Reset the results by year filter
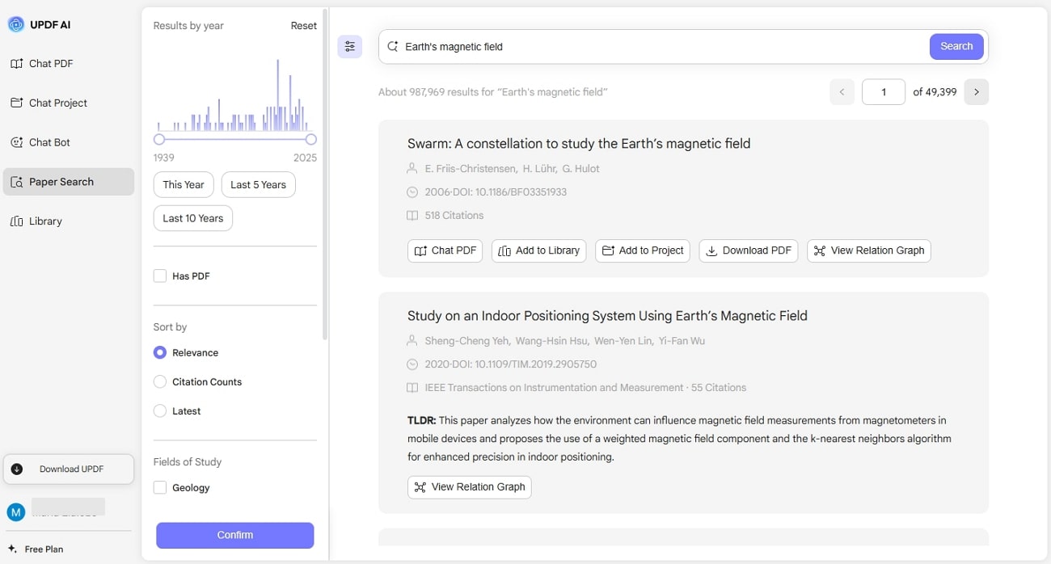The height and width of the screenshot is (564, 1051). click(x=304, y=26)
